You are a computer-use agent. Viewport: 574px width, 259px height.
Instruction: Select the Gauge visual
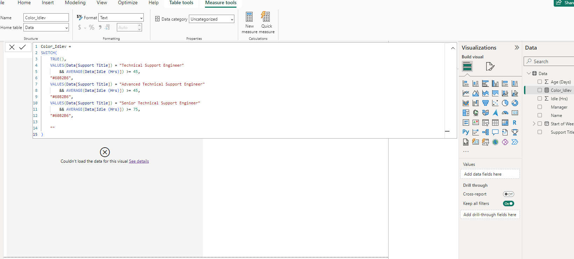coord(505,113)
